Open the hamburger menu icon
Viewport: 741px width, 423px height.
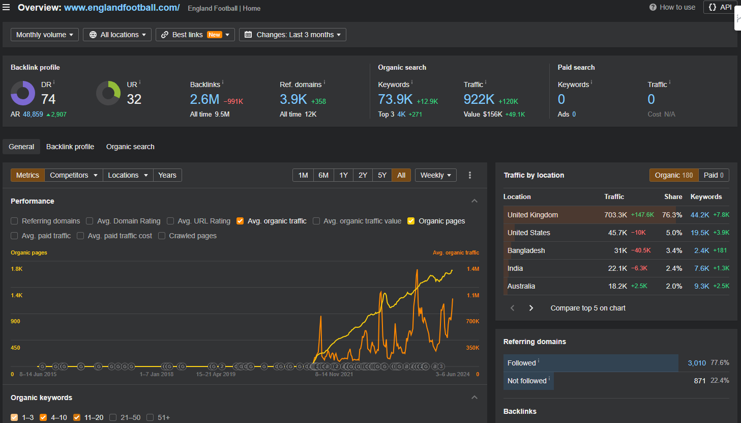[x=6, y=8]
